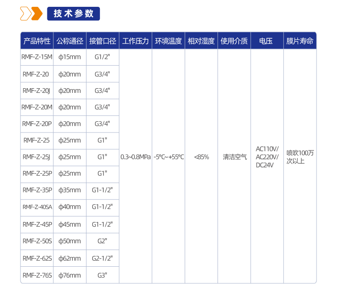The image size is (337, 291).
Task: Click the ф50mm diameter cell
Action: pyautogui.click(x=70, y=241)
